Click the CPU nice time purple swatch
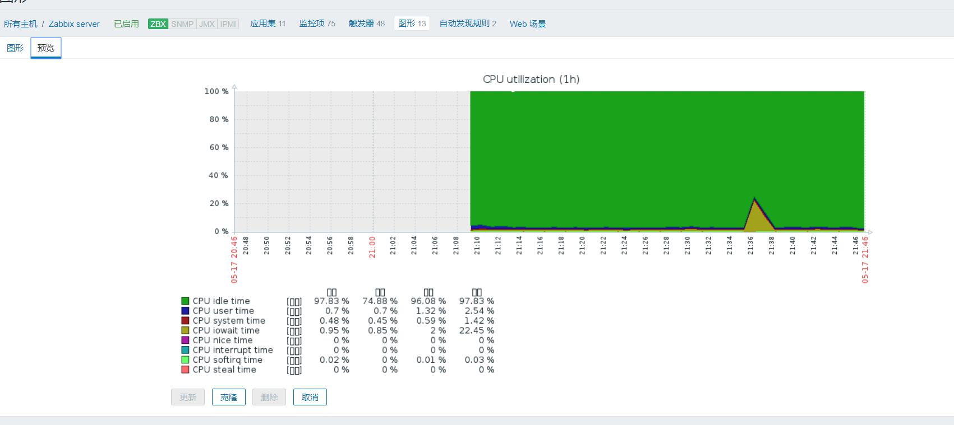 point(185,340)
